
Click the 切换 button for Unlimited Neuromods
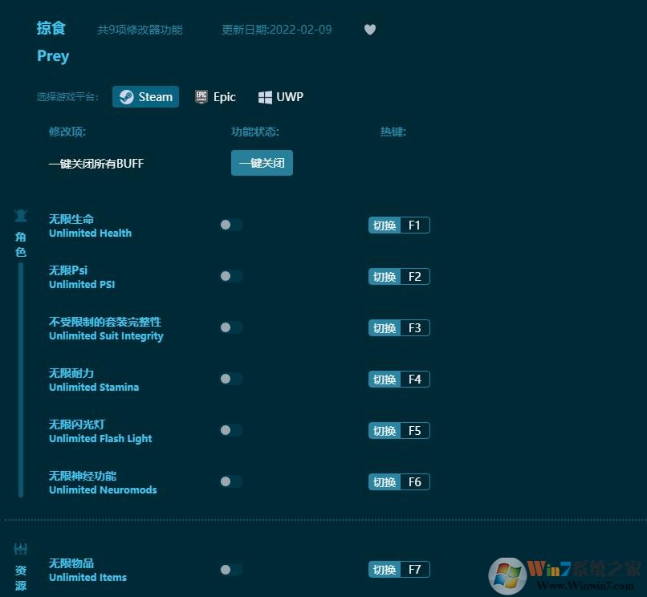385,481
